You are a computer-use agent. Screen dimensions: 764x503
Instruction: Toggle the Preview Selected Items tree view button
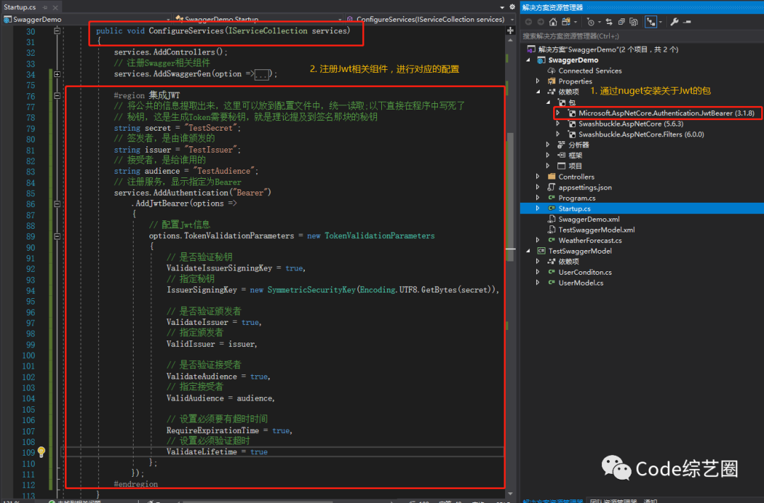tap(652, 22)
